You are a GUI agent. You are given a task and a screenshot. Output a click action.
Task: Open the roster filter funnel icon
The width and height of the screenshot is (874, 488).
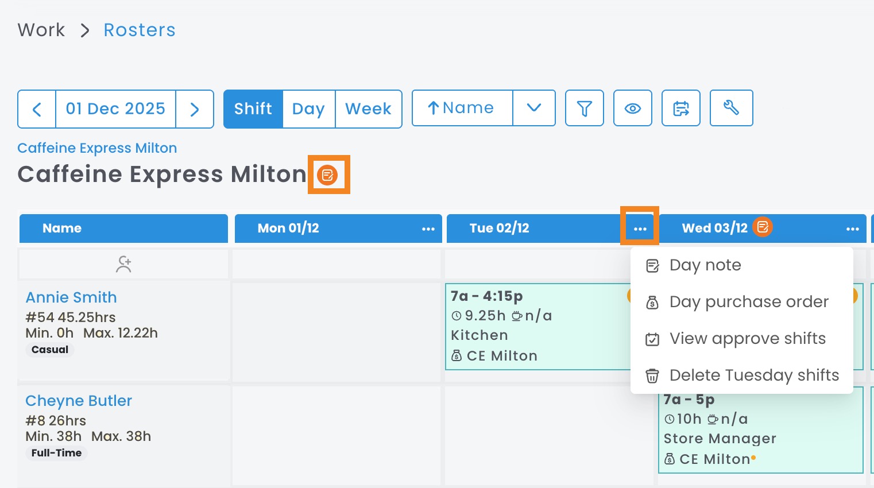coord(584,108)
